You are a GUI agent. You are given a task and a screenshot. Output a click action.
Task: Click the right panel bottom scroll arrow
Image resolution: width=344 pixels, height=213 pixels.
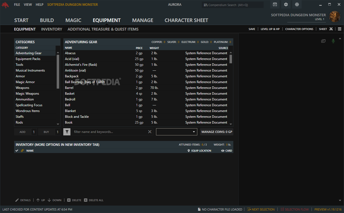[x=340, y=200]
